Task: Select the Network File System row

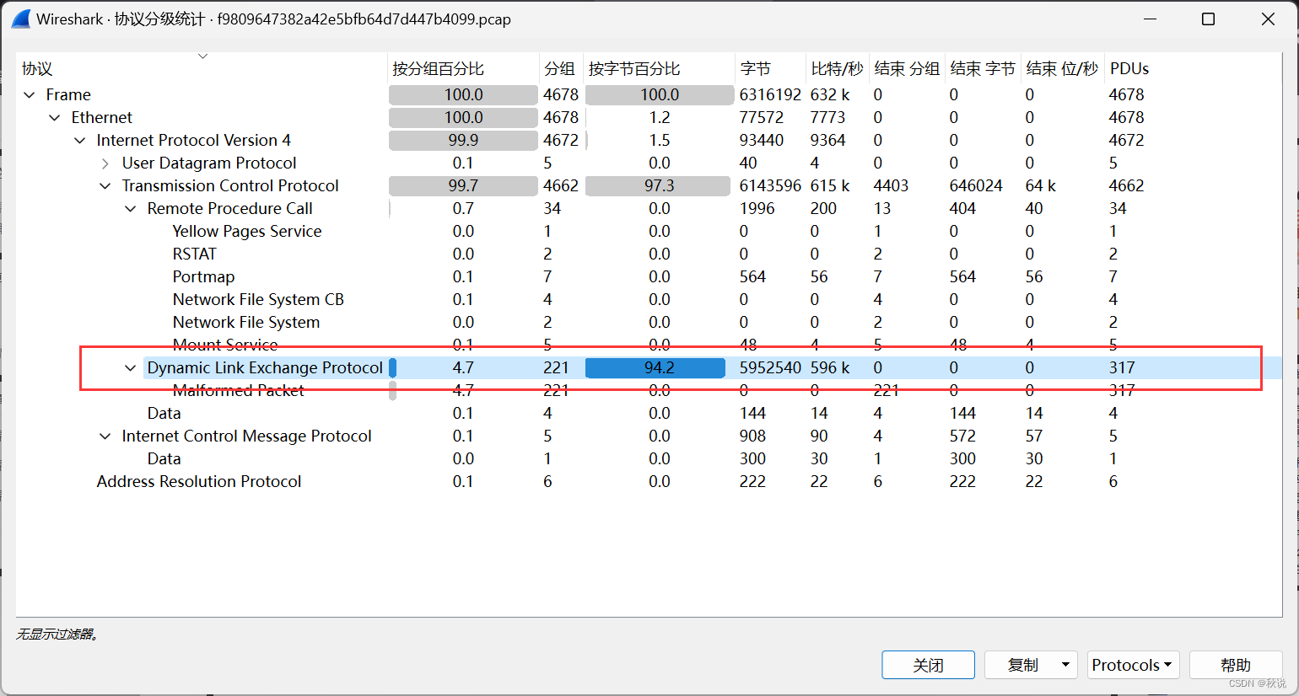Action: coord(649,323)
